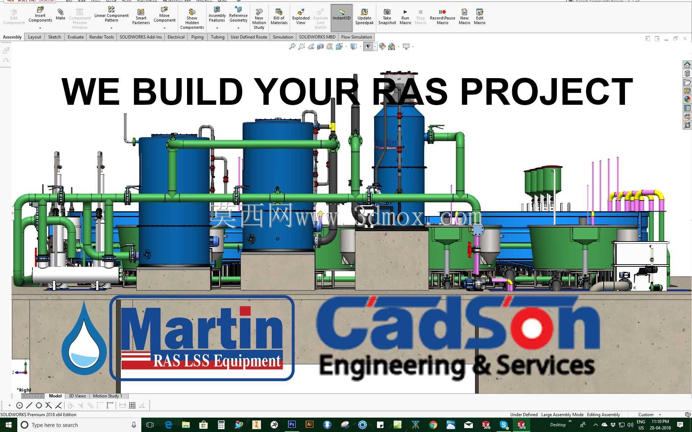Open the Display Style dropdown arrow

(x=360, y=46)
